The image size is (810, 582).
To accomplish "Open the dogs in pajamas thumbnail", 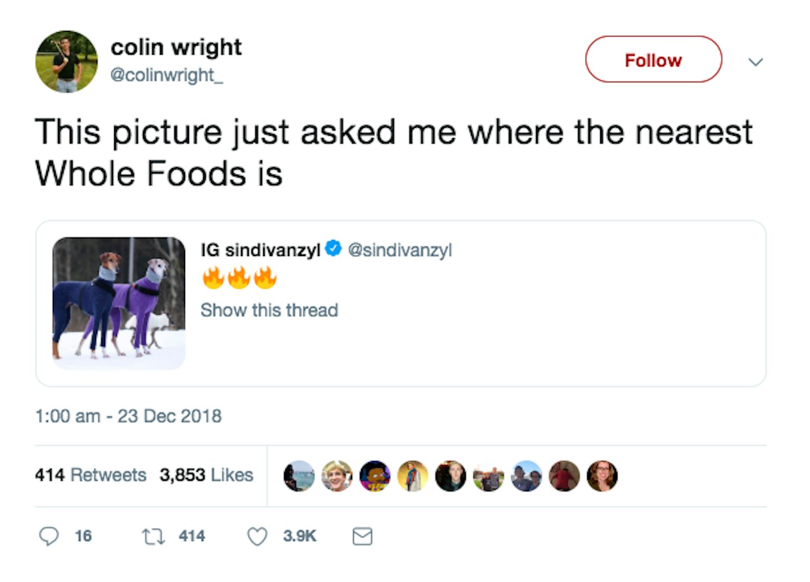I will click(x=119, y=303).
